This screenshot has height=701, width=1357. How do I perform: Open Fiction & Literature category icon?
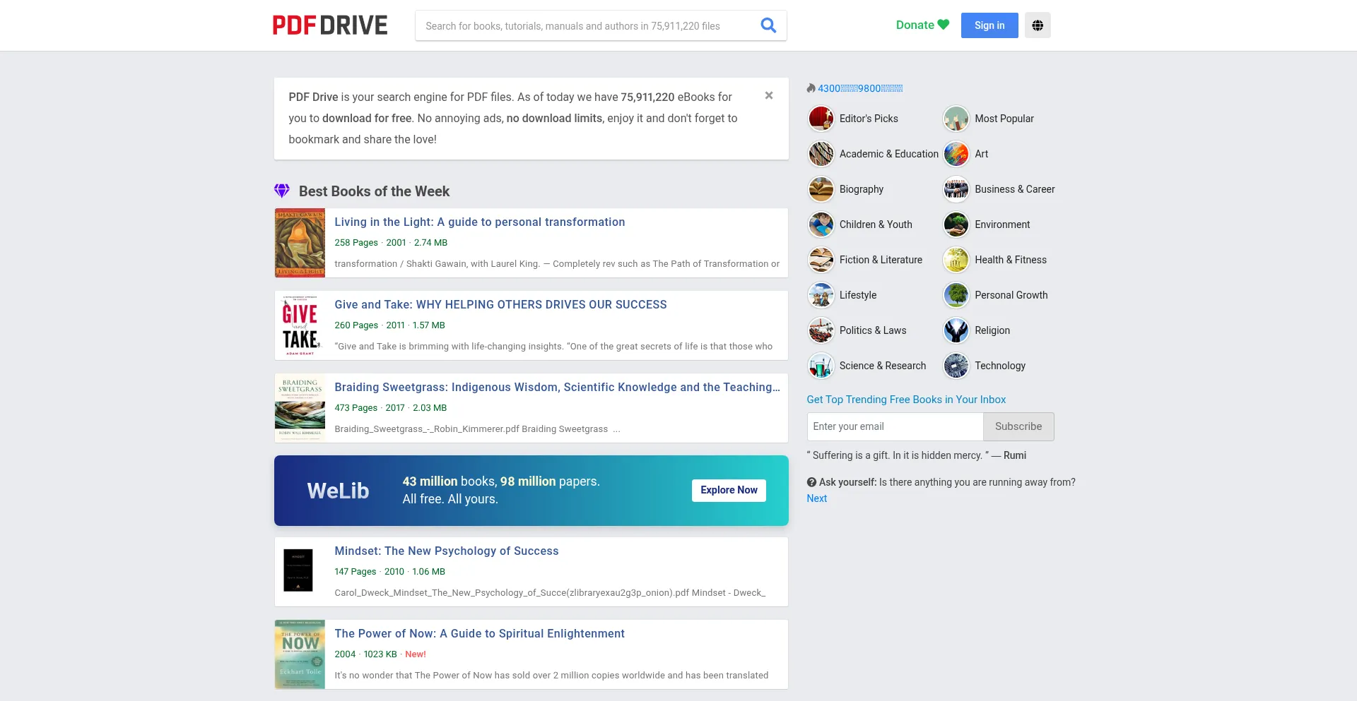click(x=821, y=260)
